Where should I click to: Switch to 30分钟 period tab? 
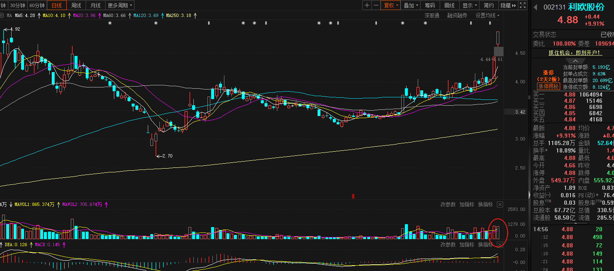(x=17, y=5)
